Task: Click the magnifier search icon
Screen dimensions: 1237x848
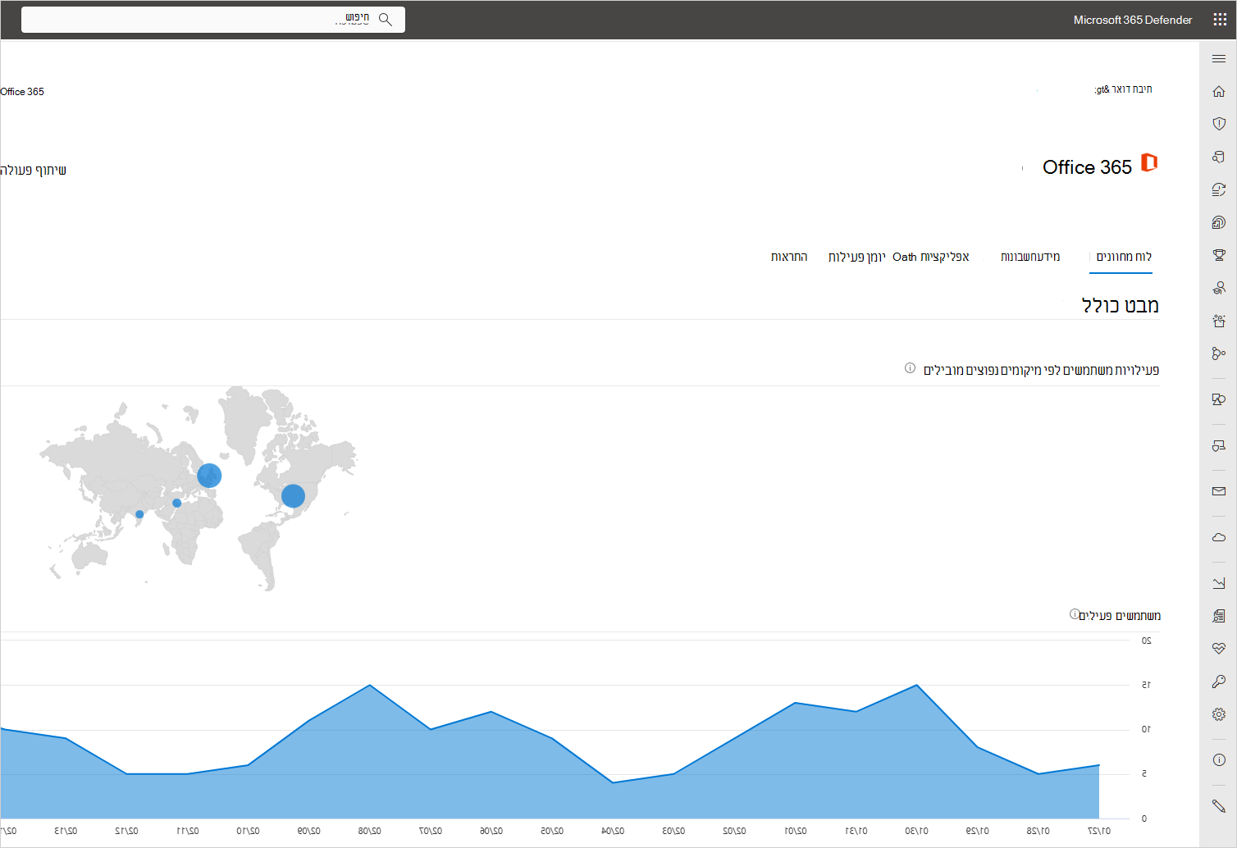Action: click(x=386, y=20)
